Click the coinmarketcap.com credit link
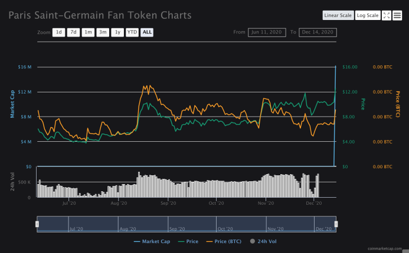This screenshot has width=409, height=253. 385,248
